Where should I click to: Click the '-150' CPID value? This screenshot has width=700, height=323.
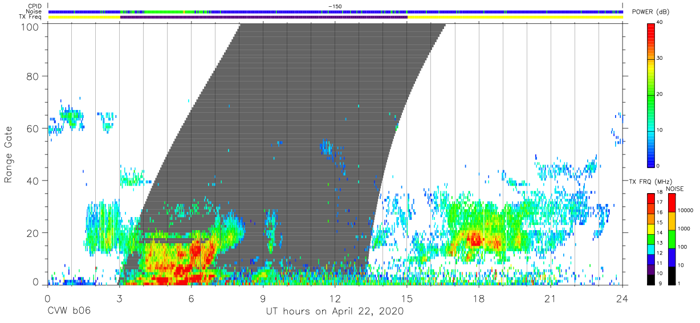(x=335, y=6)
